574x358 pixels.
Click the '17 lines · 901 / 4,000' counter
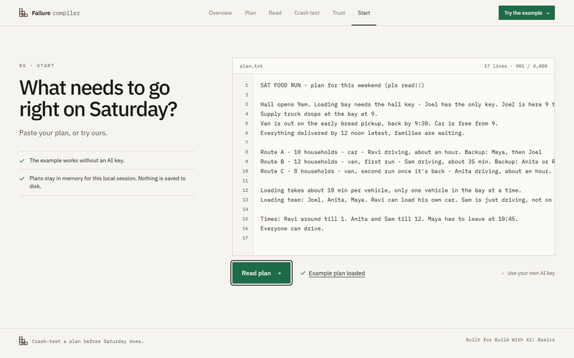(516, 66)
